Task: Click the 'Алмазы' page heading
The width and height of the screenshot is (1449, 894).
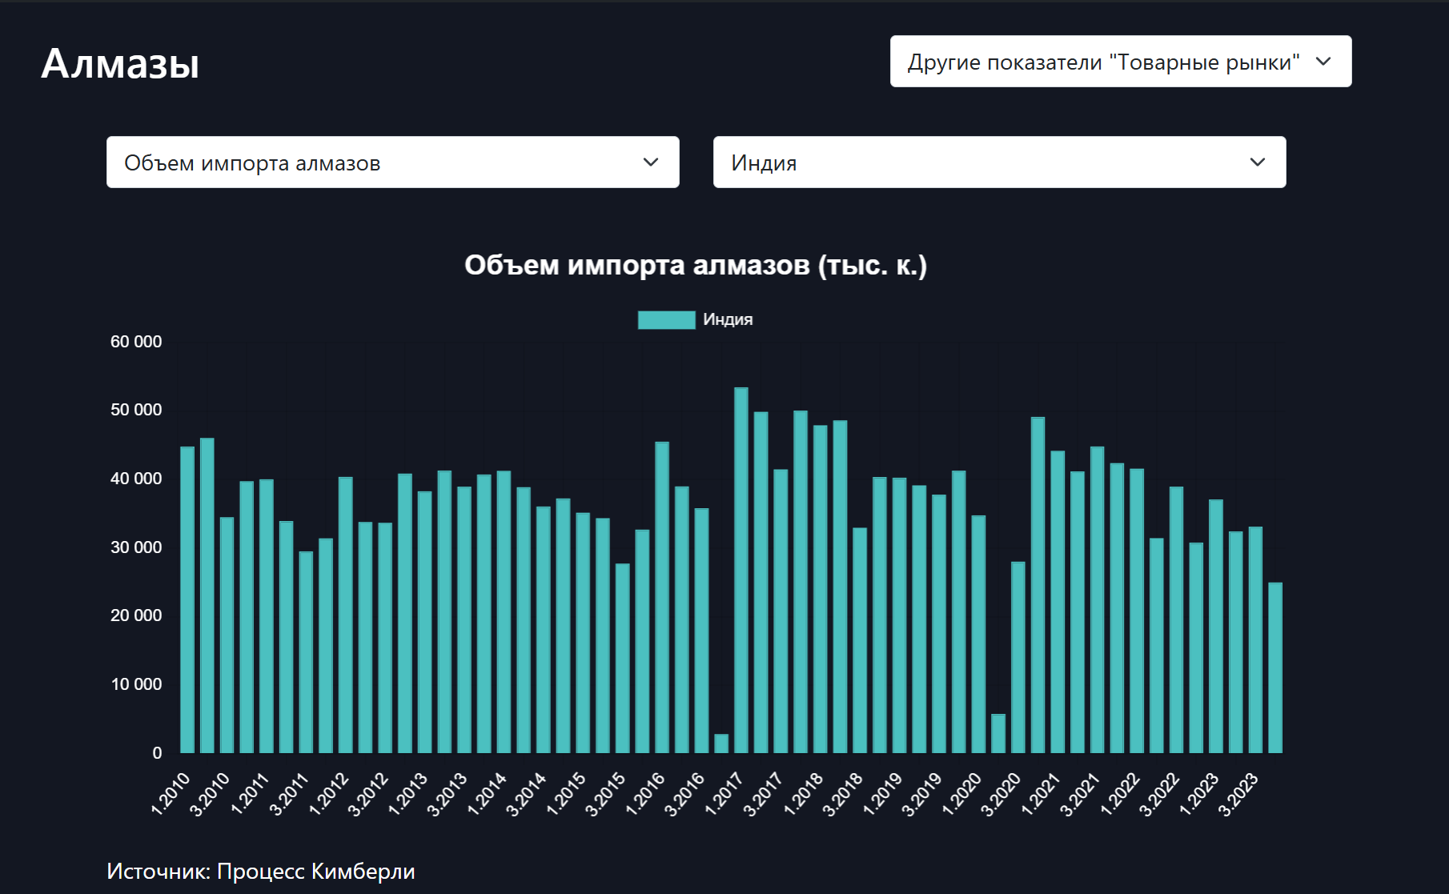Action: click(120, 63)
